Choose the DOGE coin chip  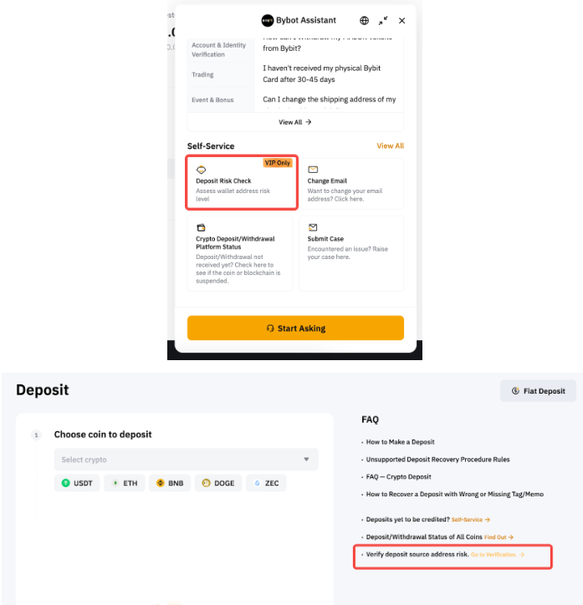tap(217, 483)
